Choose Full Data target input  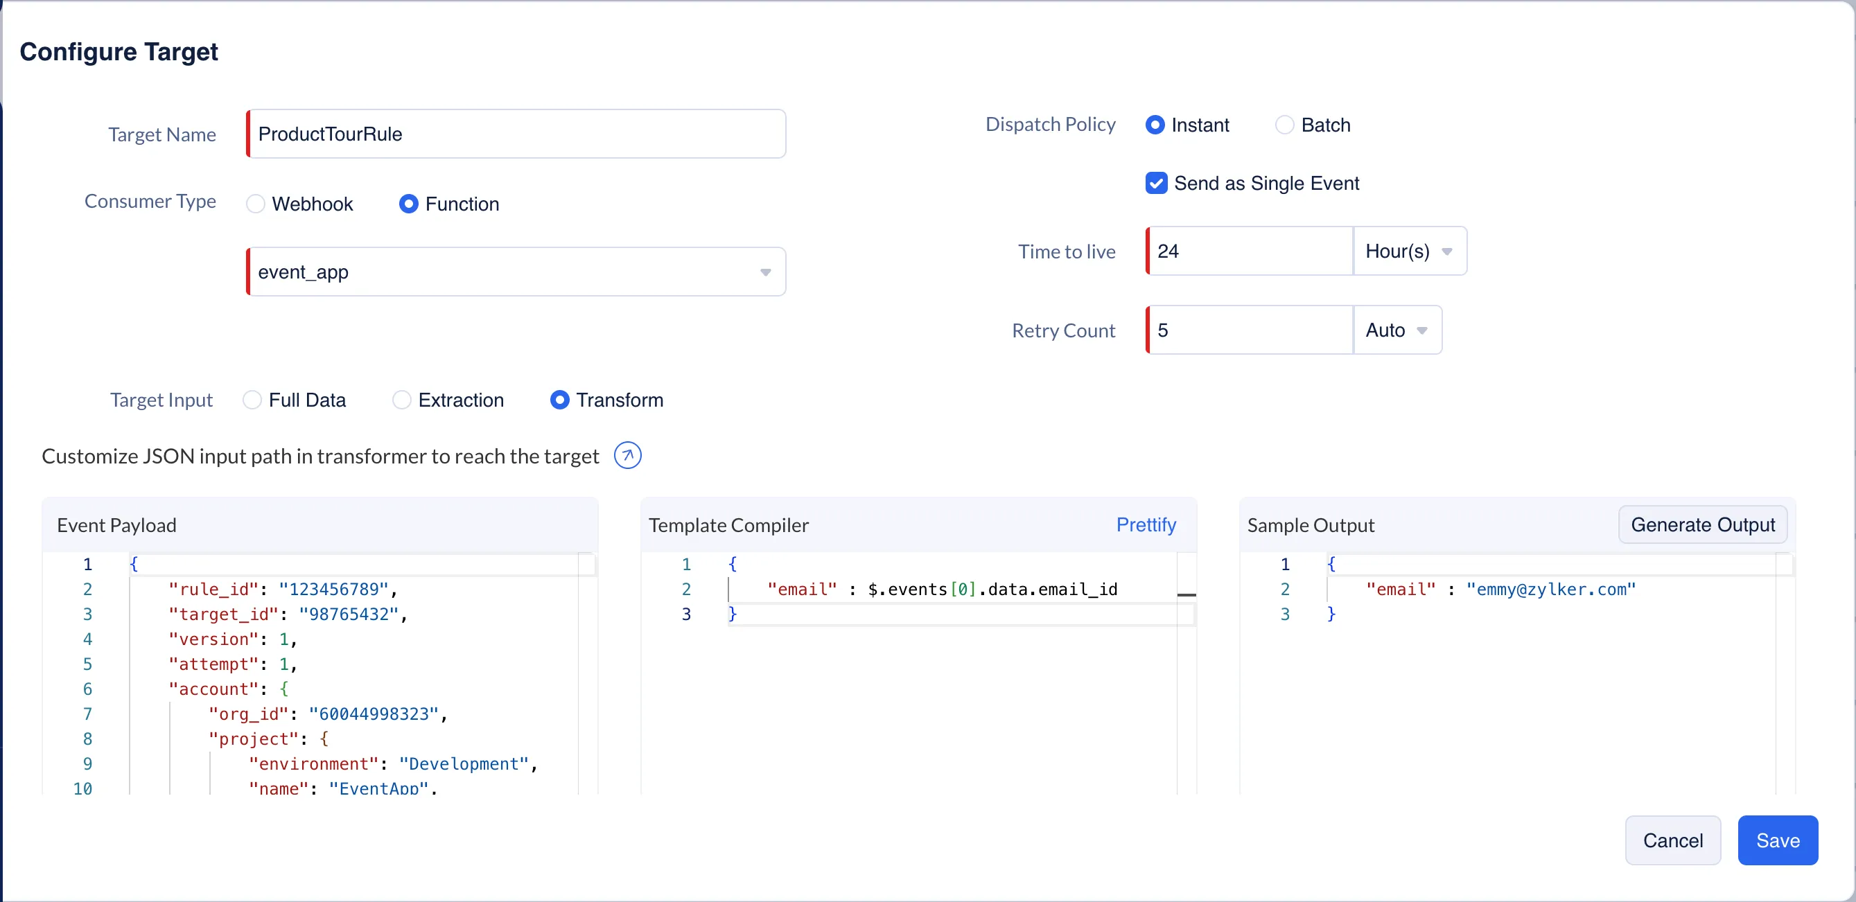(252, 400)
